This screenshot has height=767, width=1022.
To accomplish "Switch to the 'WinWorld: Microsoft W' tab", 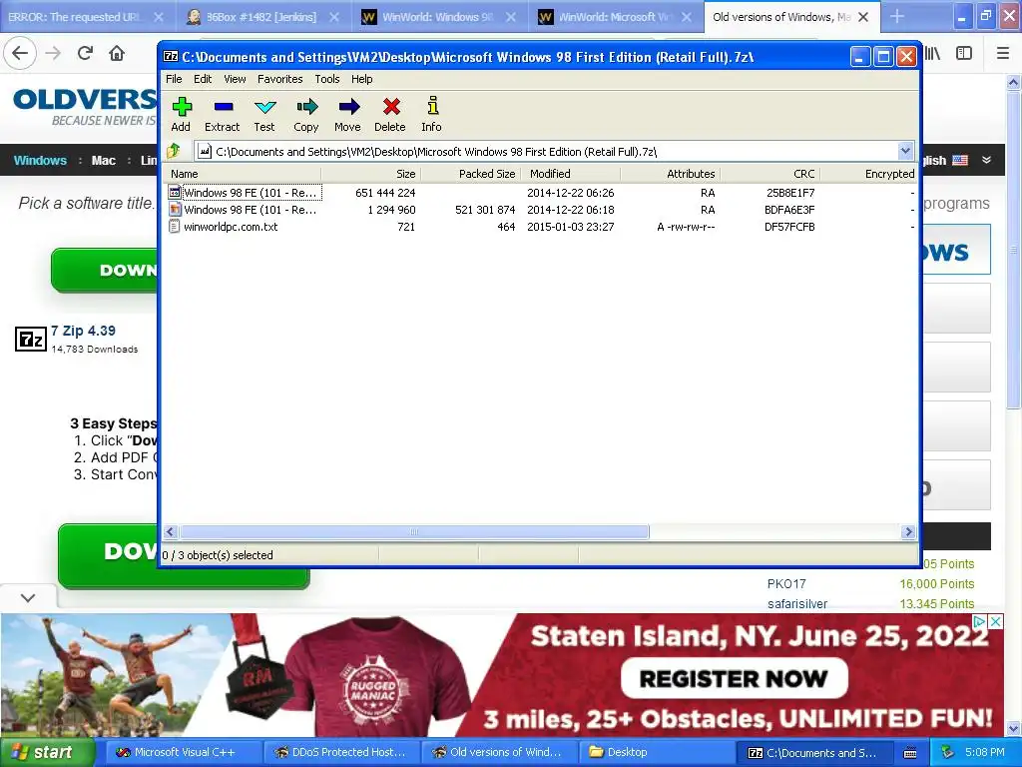I will [616, 17].
